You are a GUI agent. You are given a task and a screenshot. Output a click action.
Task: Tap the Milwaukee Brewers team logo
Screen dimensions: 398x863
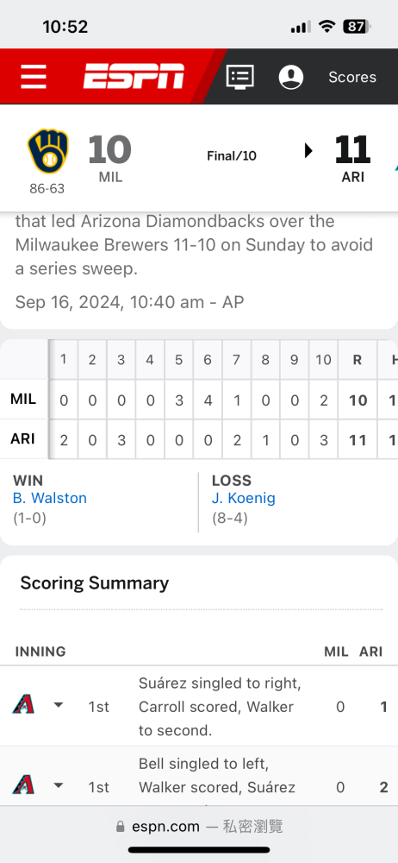tap(48, 151)
